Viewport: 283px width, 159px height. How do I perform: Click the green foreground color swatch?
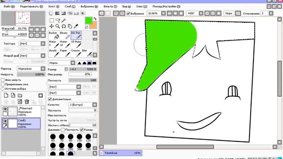(88, 21)
